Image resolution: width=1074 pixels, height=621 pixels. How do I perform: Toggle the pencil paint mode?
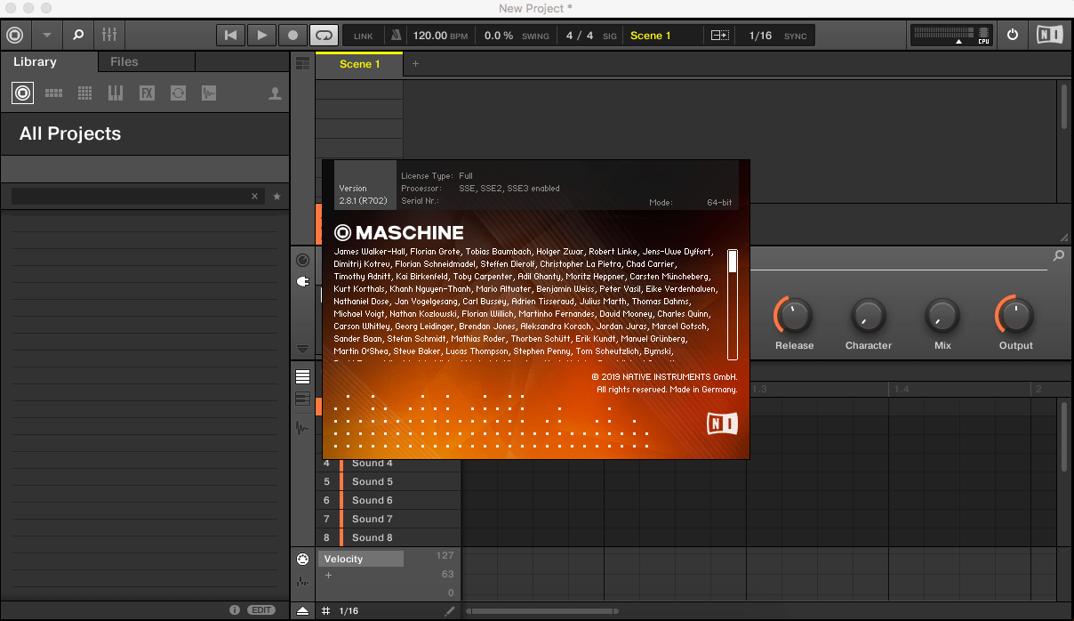click(x=450, y=610)
